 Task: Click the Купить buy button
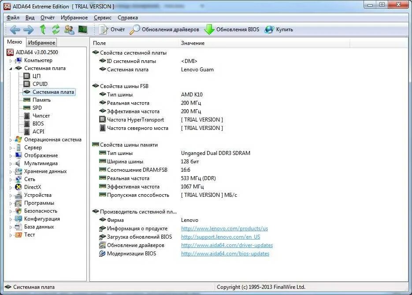279,29
